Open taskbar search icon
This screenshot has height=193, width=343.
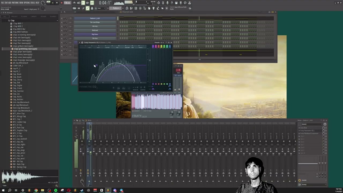(x=10, y=190)
